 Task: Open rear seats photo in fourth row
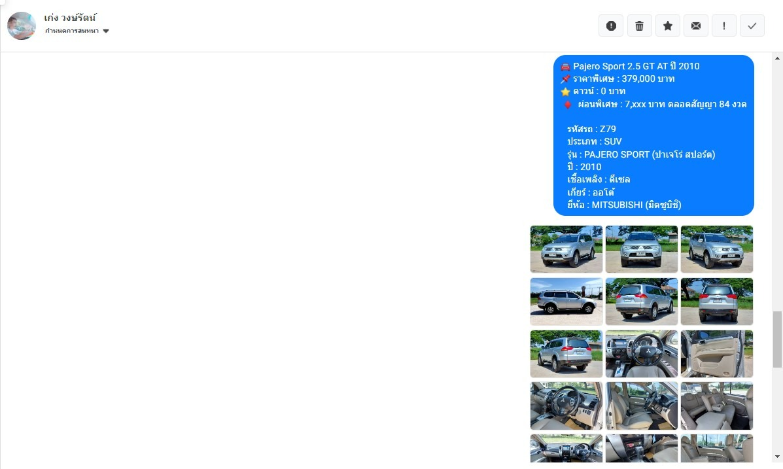pyautogui.click(x=716, y=406)
